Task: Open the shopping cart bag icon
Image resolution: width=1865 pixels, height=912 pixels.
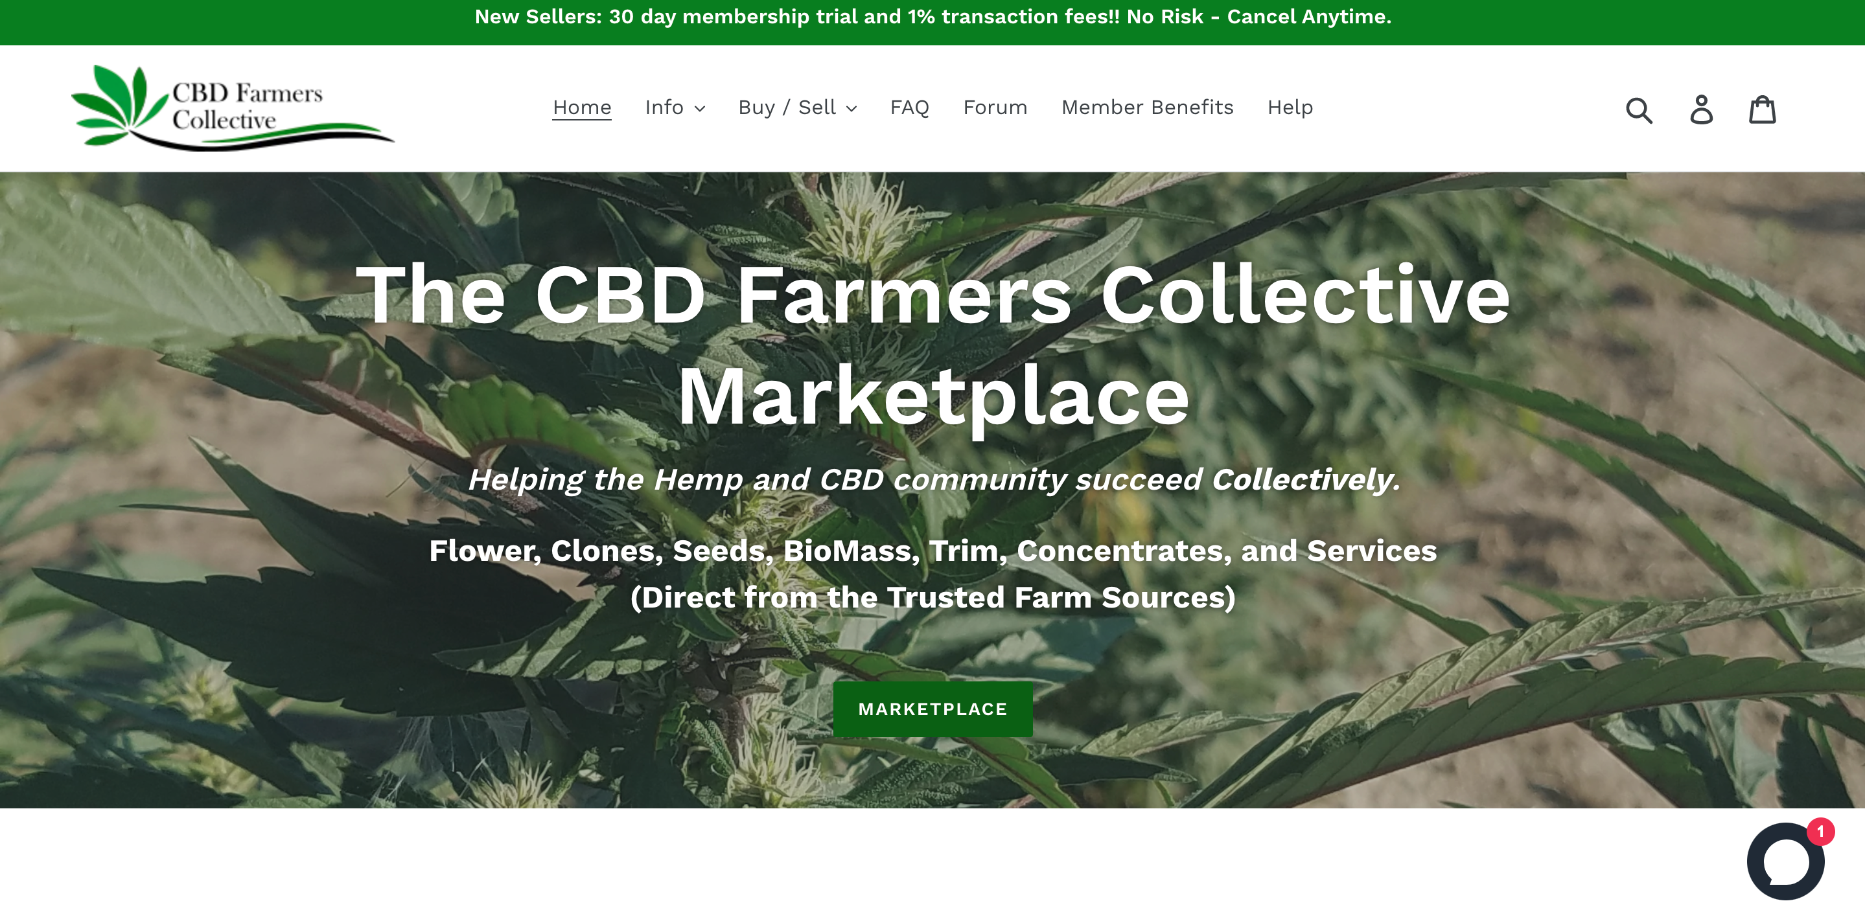Action: tap(1762, 110)
